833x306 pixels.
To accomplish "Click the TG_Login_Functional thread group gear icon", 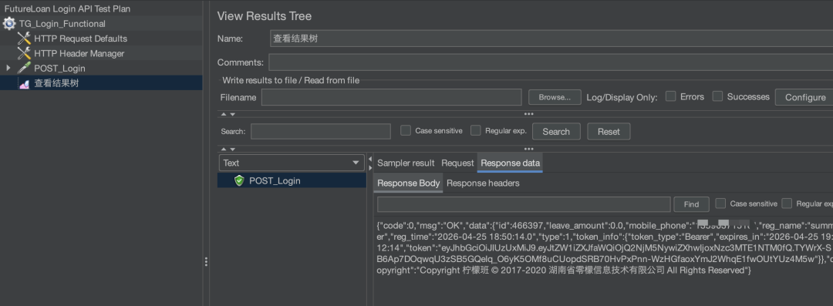I will coord(9,24).
